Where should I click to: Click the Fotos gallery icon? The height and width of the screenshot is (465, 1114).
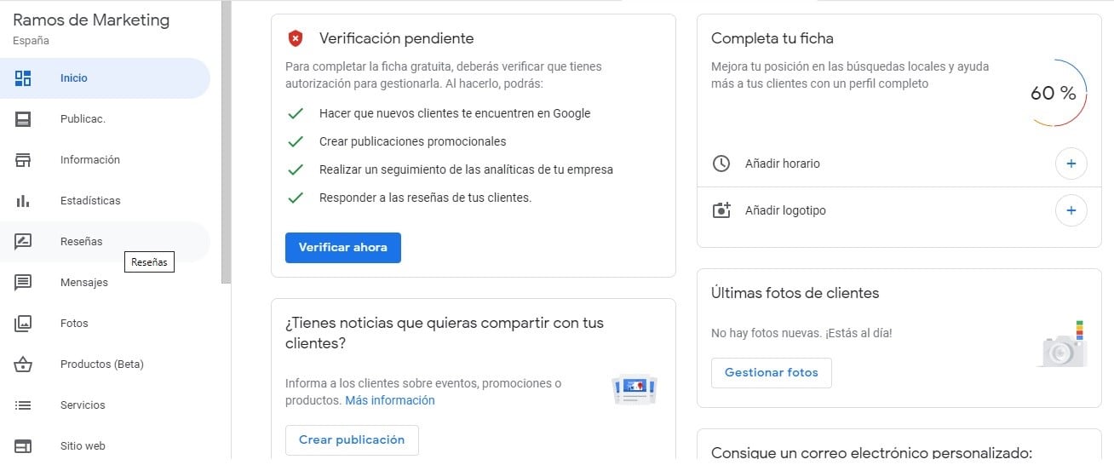coord(23,324)
